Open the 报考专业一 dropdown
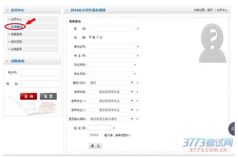Image resolution: width=238 pixels, height=158 pixels. (x=111, y=101)
